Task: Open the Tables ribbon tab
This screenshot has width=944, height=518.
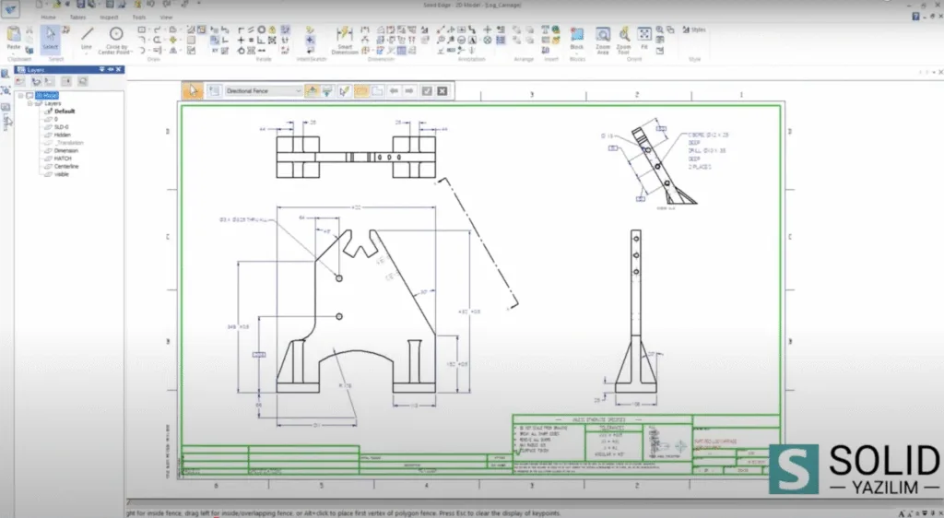Action: click(x=78, y=18)
